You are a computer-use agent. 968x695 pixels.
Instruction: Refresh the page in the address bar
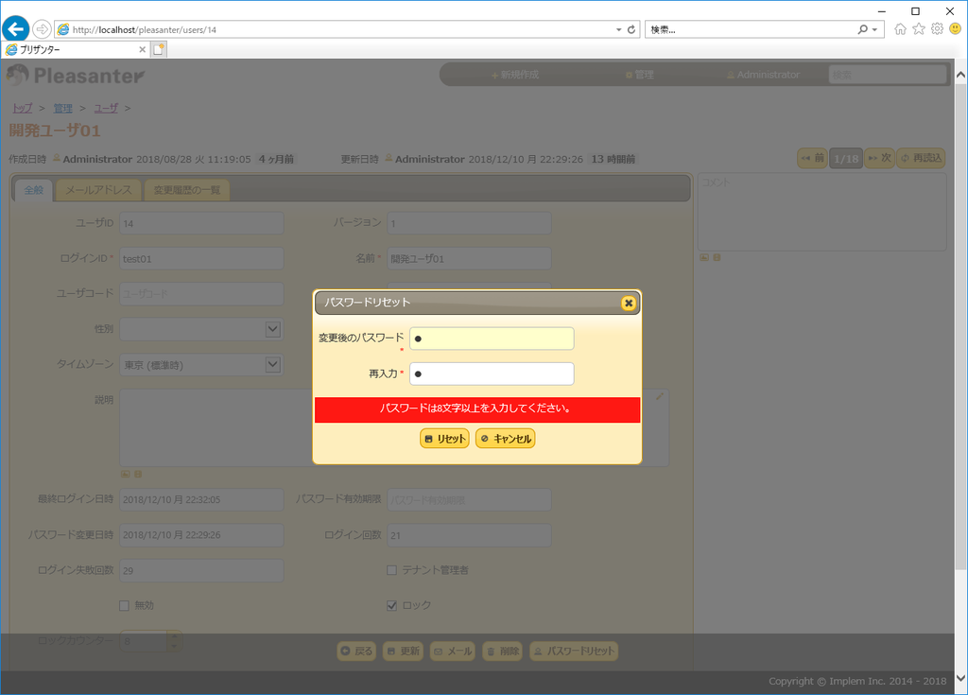631,29
